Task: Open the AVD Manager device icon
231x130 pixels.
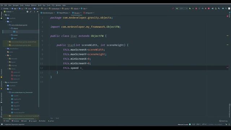Action: click(216, 9)
